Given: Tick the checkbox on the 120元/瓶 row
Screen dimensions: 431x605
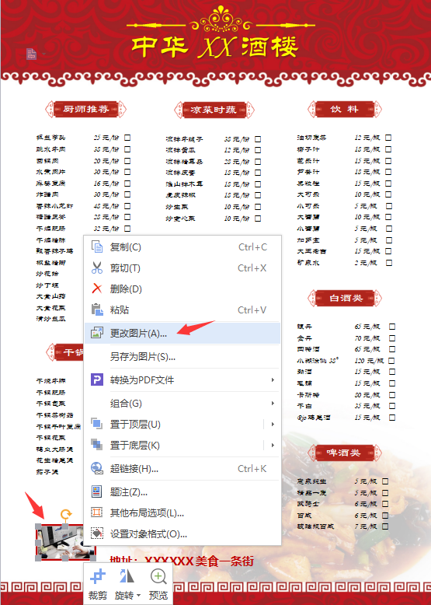Looking at the screenshot, I should 391,361.
